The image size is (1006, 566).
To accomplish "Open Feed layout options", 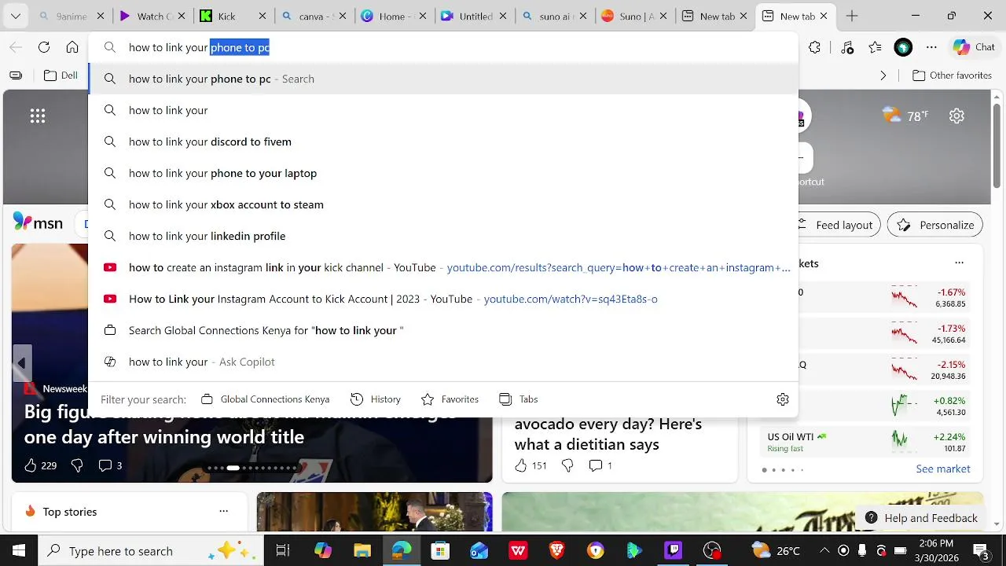I will [x=836, y=225].
